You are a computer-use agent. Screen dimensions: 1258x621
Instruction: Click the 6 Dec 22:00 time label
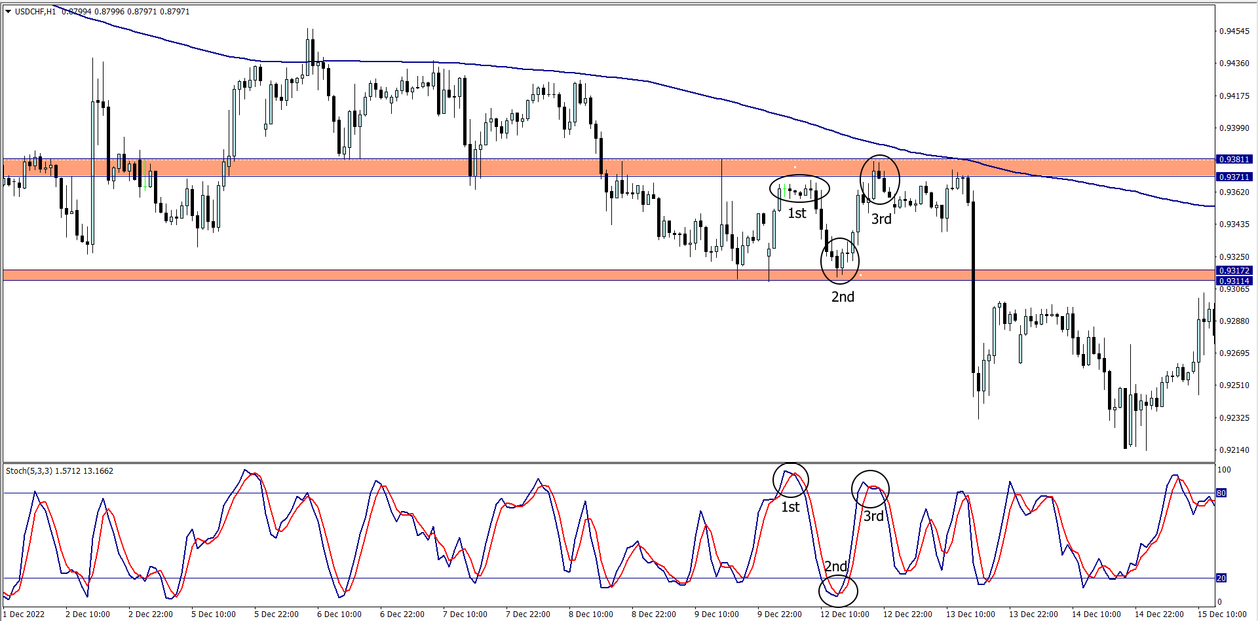coord(402,614)
